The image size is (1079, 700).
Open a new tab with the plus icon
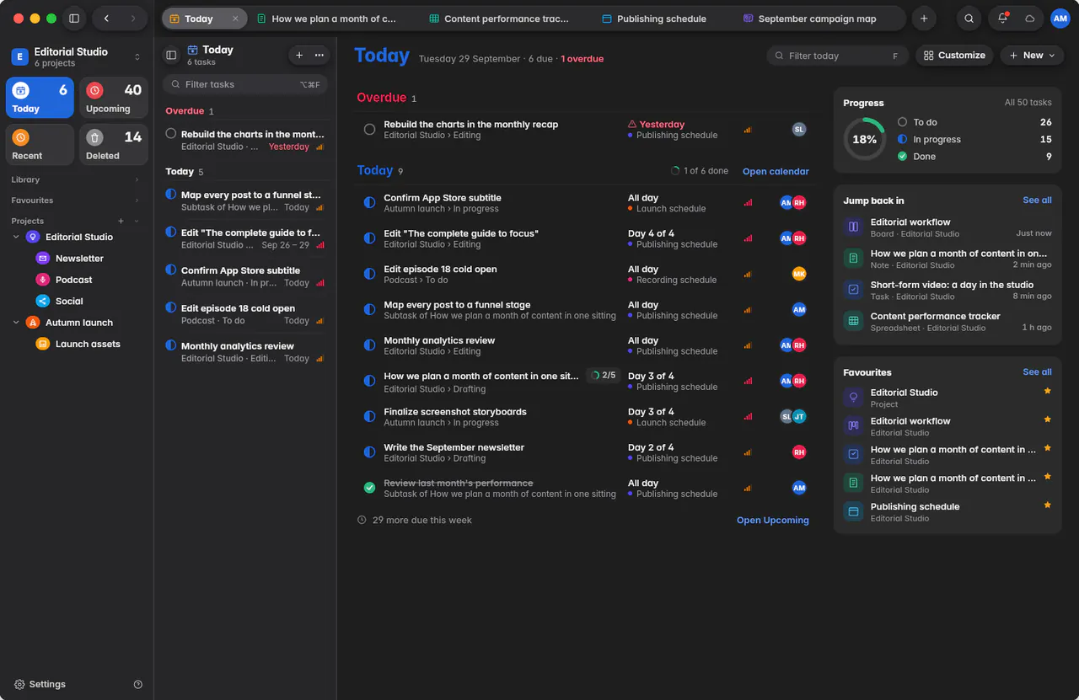[924, 19]
